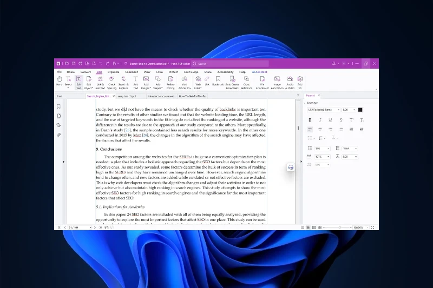Click the Bookmark ribbon tool
This screenshot has width=433, height=288.
pyautogui.click(x=218, y=81)
